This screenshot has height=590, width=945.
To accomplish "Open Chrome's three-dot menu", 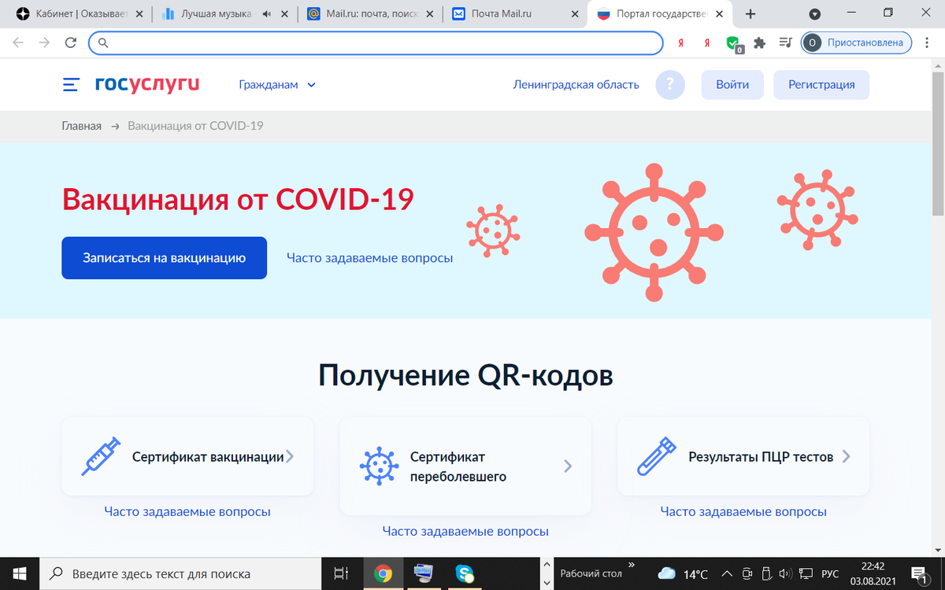I will coord(927,42).
